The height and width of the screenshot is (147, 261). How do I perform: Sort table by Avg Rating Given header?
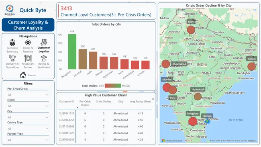[140, 101]
